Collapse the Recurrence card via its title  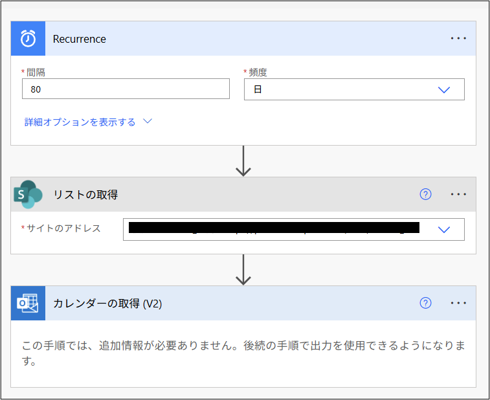point(80,39)
